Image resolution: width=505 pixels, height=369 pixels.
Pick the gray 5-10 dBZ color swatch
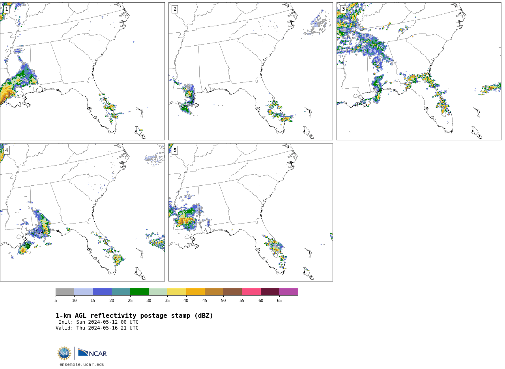pos(65,292)
